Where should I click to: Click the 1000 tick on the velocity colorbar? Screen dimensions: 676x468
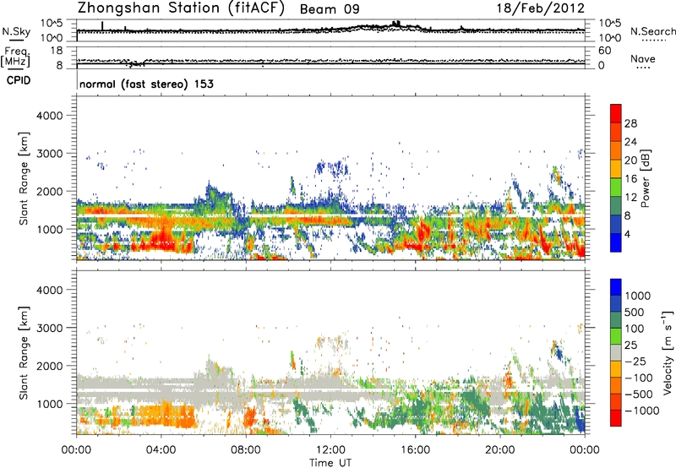point(637,296)
